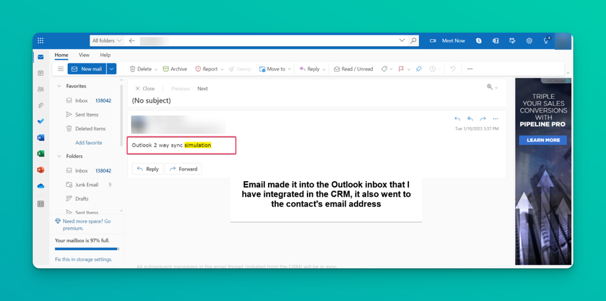Flag the message

(x=401, y=68)
